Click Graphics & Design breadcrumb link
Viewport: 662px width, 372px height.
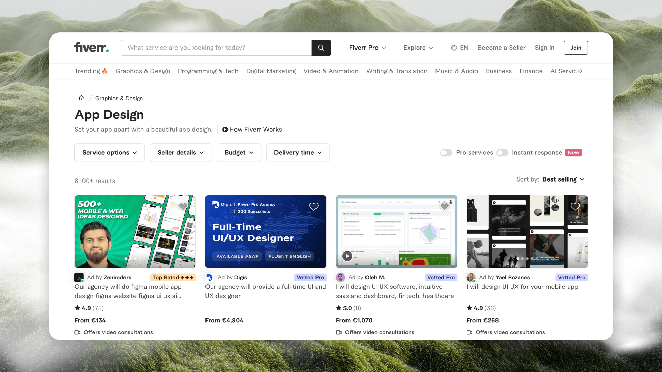click(x=119, y=98)
